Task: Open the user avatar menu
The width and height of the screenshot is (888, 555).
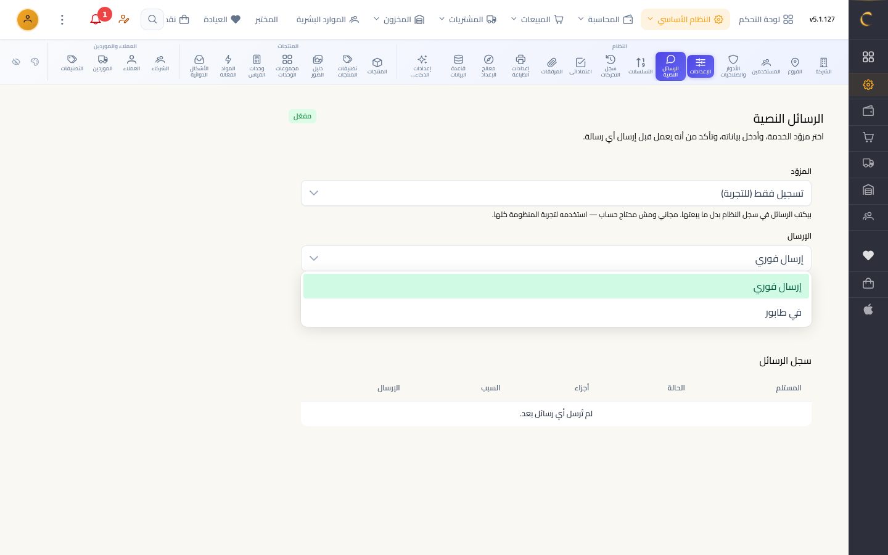Action: tap(27, 20)
